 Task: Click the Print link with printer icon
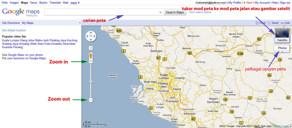pos(261,23)
